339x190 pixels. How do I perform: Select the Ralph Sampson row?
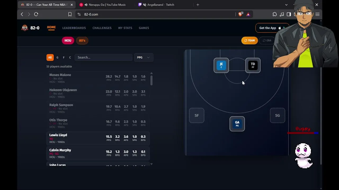coord(98,108)
